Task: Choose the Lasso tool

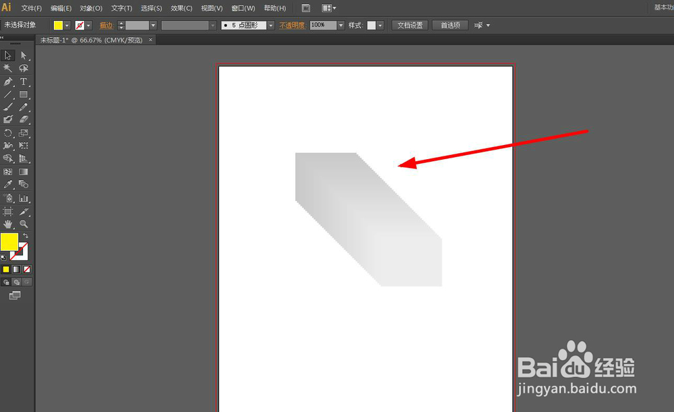Action: tap(24, 68)
